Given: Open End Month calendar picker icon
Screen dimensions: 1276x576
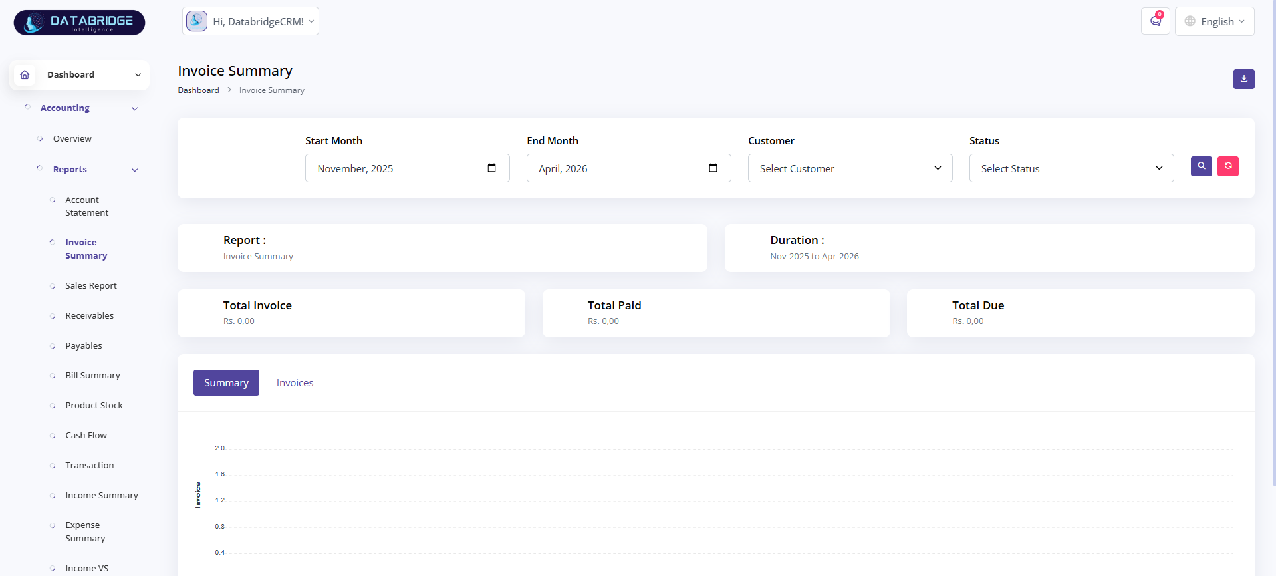Looking at the screenshot, I should (713, 168).
